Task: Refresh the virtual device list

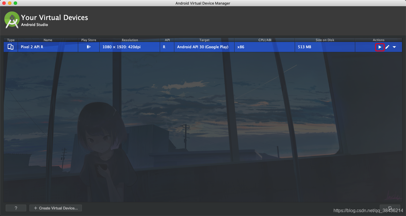Action: (390, 208)
